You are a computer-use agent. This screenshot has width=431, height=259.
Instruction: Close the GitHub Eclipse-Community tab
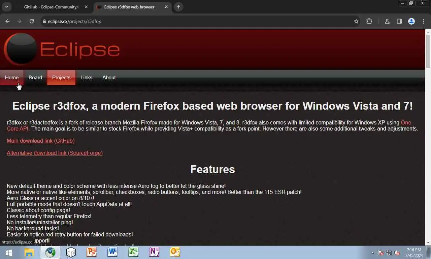[x=86, y=7]
